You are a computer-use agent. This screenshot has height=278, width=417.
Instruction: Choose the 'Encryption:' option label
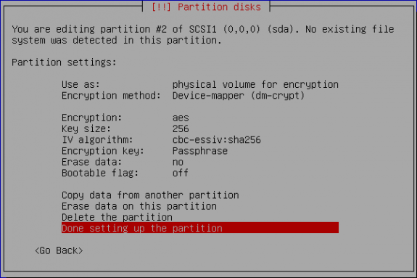(x=92, y=118)
